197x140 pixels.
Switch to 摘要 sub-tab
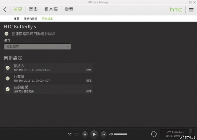[x=16, y=19]
